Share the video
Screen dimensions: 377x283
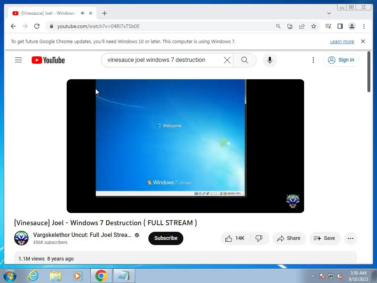tap(289, 238)
